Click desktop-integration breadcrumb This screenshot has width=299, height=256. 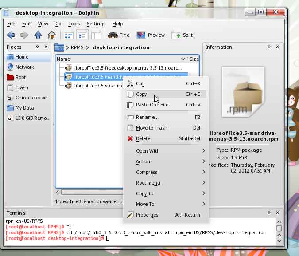(x=121, y=47)
